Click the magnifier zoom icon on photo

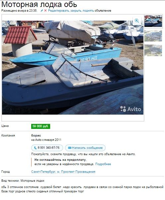pyautogui.click(x=137, y=21)
